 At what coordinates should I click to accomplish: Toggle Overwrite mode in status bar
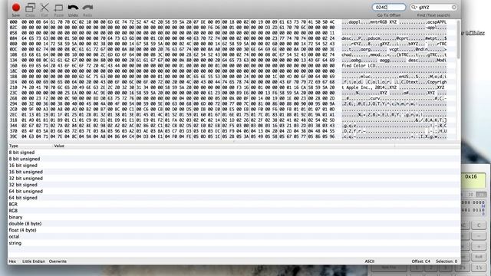pyautogui.click(x=58, y=261)
